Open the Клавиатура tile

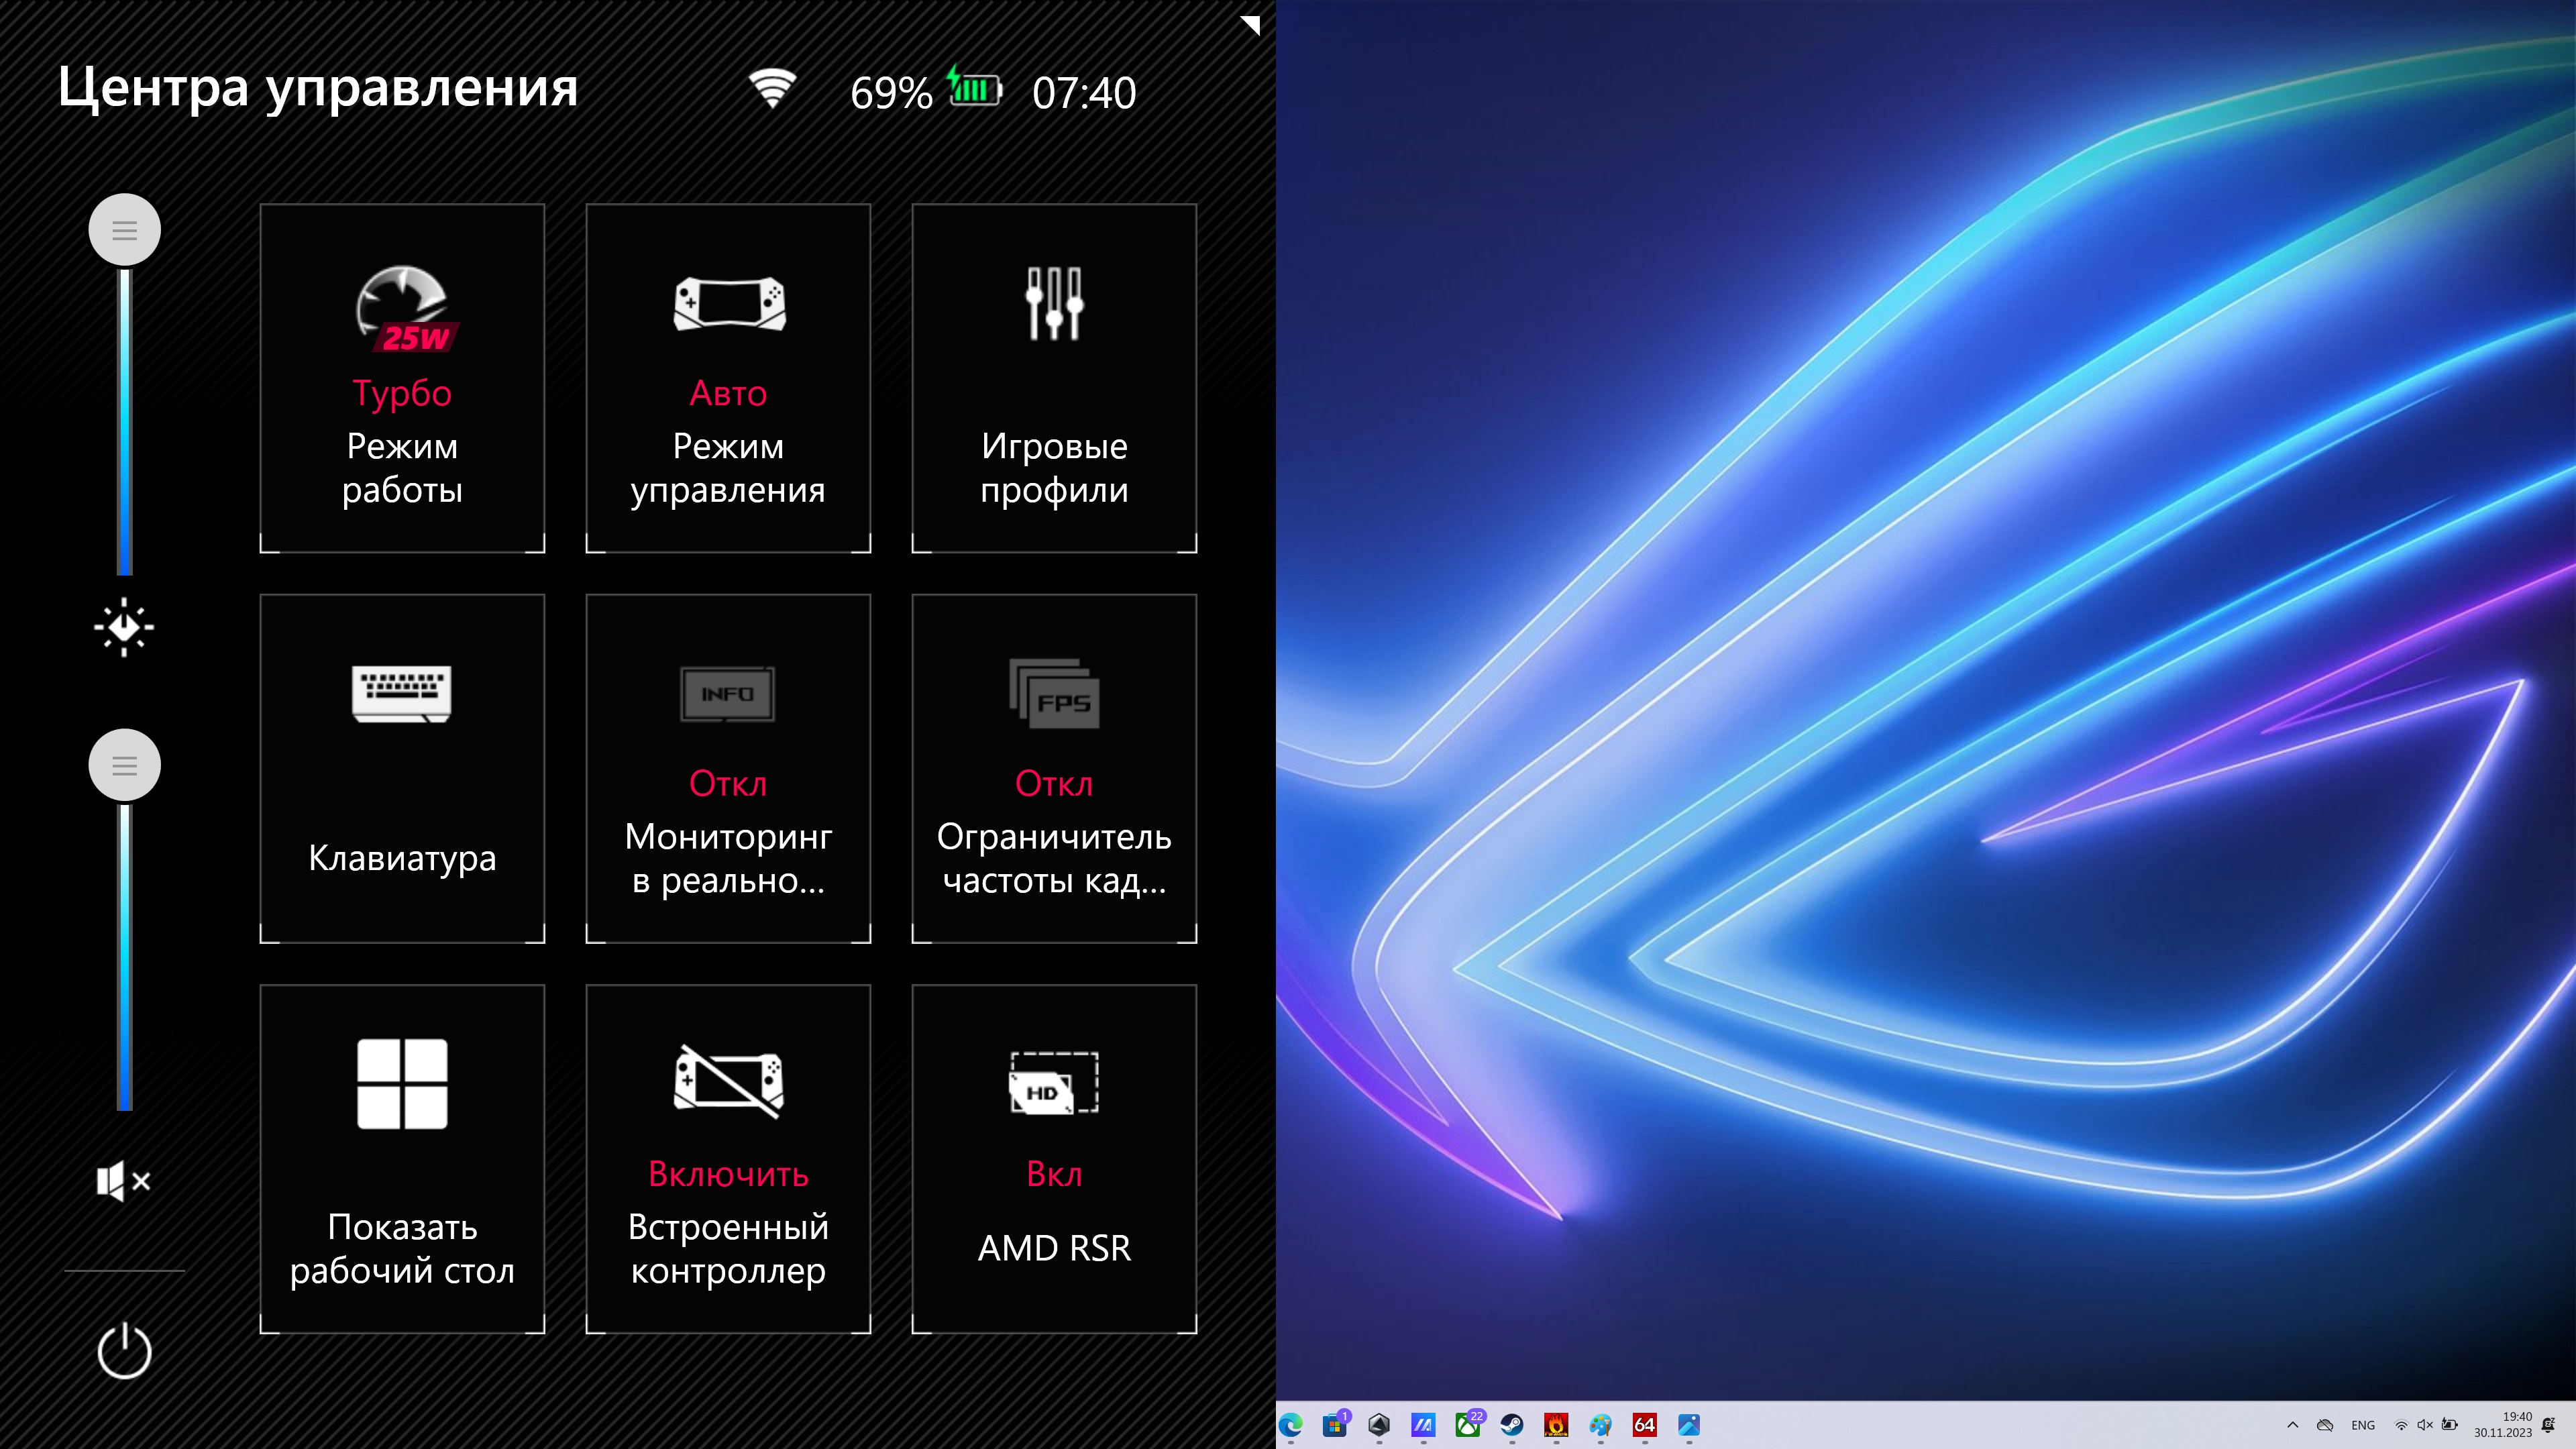402,768
